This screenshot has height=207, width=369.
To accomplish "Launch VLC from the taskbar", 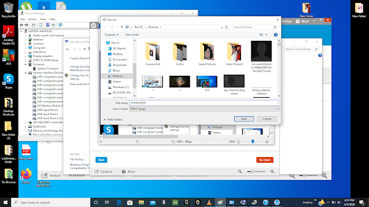I will point(209,202).
